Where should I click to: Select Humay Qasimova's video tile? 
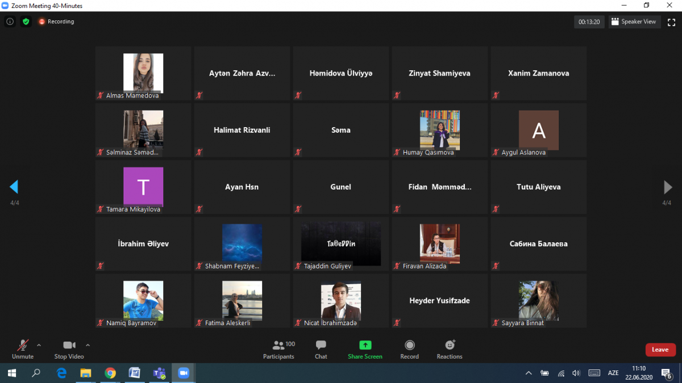click(439, 130)
